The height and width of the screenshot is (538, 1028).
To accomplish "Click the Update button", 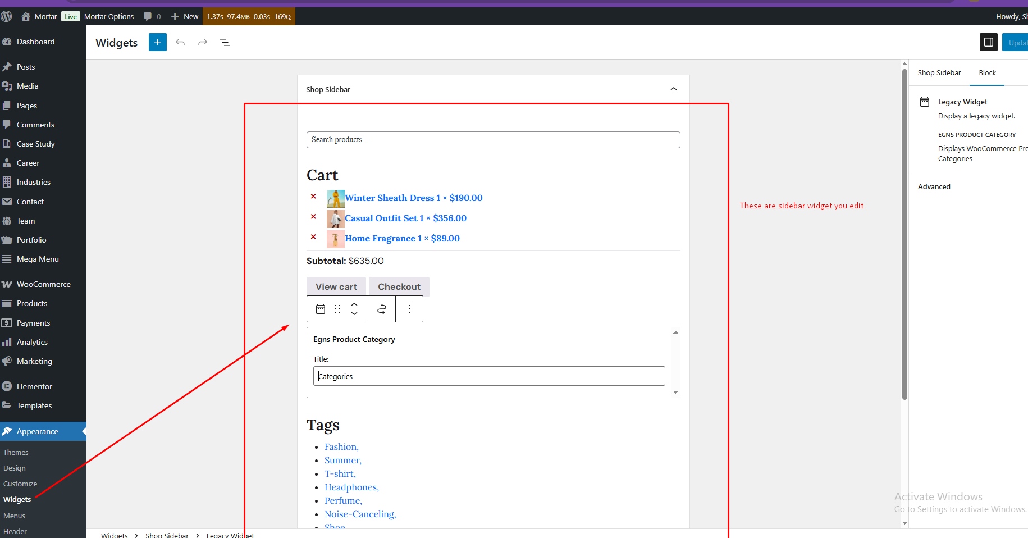I will [1016, 43].
